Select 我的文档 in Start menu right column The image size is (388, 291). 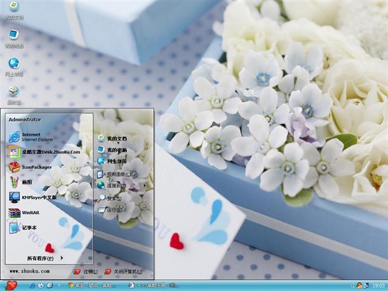pyautogui.click(x=112, y=138)
